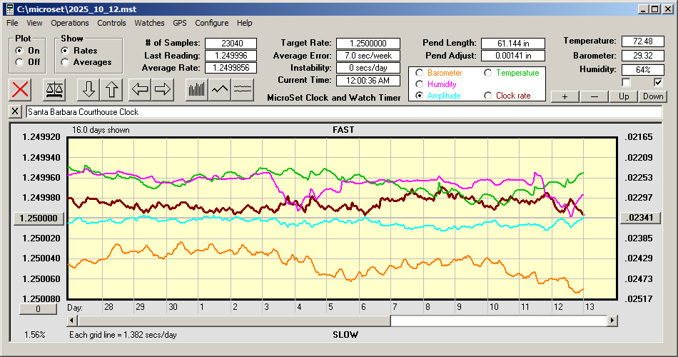Viewport: 678px width, 357px height.
Task: Choose the Clock rate trace option
Action: [488, 96]
